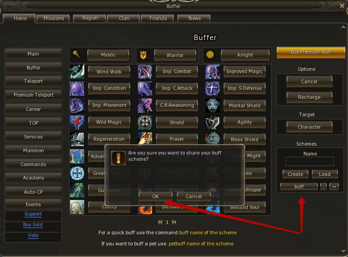Click the Wind Walk buff icon
The image size is (348, 257).
77,72
